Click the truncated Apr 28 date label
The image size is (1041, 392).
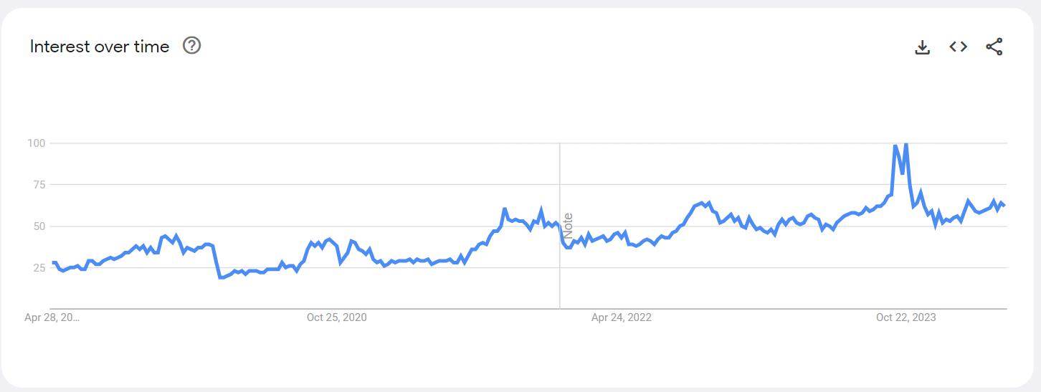pos(52,317)
